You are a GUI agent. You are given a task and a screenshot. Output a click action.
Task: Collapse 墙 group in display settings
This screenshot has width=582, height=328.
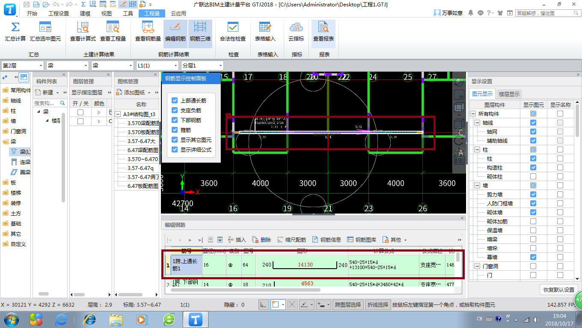(477, 185)
